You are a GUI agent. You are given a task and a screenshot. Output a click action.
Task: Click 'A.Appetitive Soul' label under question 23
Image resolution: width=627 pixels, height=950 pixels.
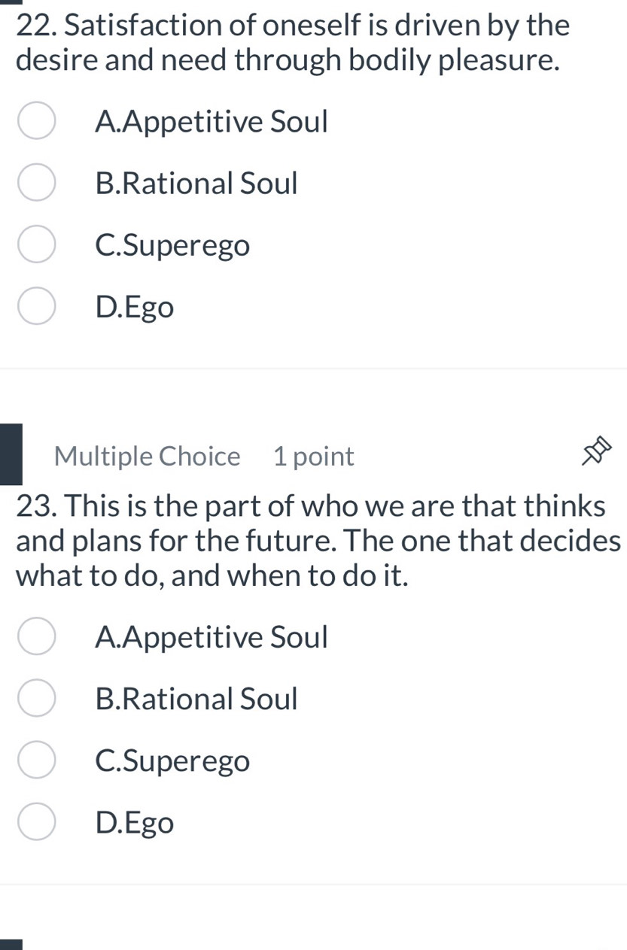pos(212,638)
